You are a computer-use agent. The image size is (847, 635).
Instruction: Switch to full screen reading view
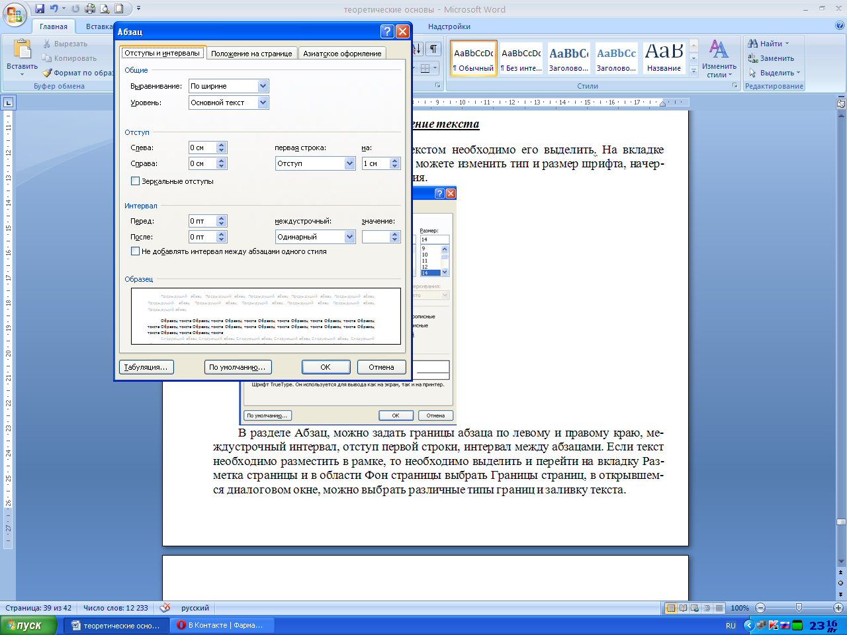click(683, 608)
